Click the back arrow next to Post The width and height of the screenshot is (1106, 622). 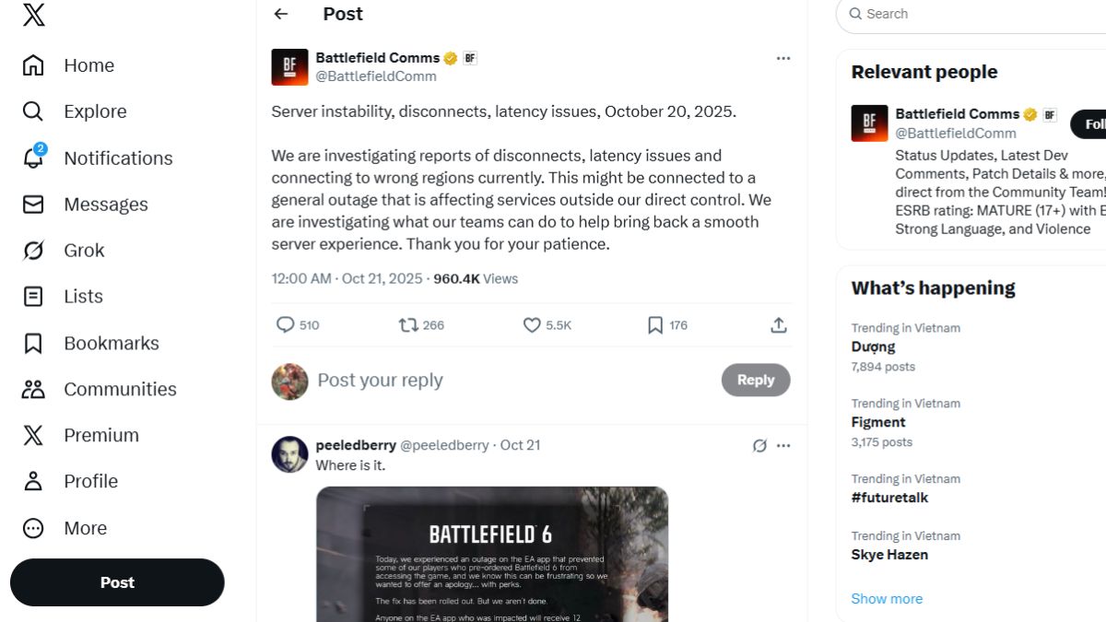point(281,14)
